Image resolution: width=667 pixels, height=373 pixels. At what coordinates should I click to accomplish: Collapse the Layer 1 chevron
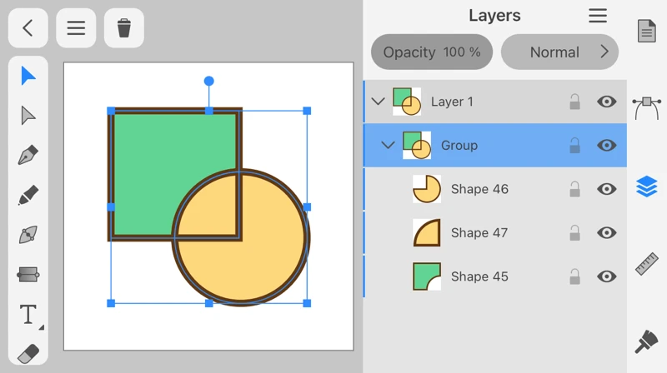pos(378,102)
